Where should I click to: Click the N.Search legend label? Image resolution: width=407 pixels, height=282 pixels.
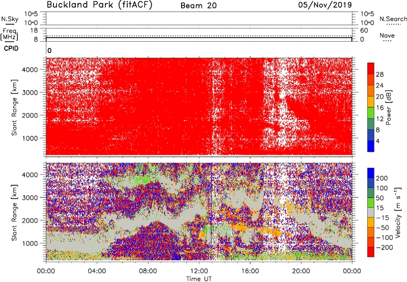[x=393, y=19]
